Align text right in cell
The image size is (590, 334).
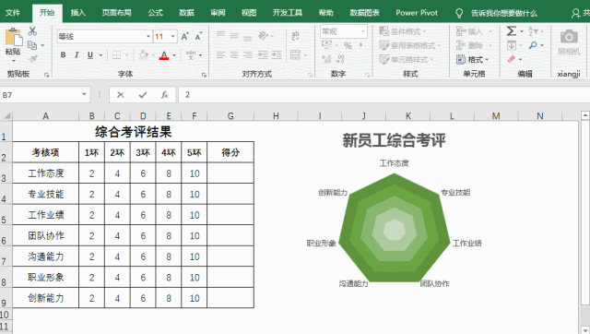tap(248, 55)
